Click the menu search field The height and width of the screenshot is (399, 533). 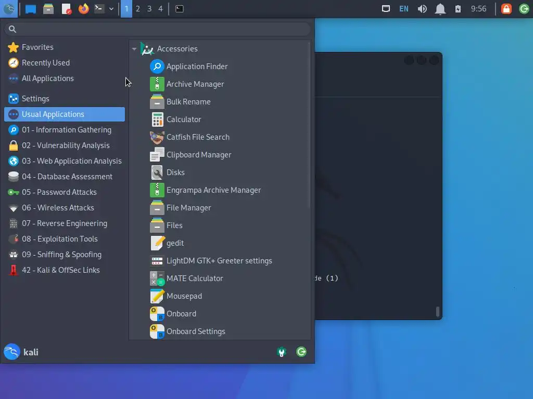point(157,29)
